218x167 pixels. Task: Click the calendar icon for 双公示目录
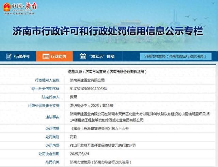tap(83, 56)
